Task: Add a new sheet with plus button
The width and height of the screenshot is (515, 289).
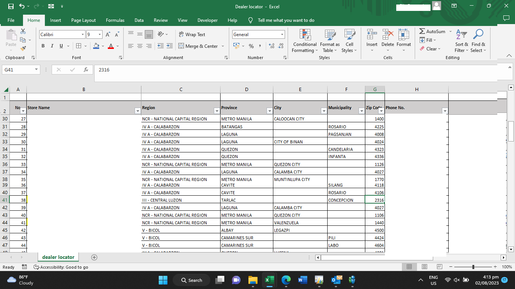Action: click(94, 257)
